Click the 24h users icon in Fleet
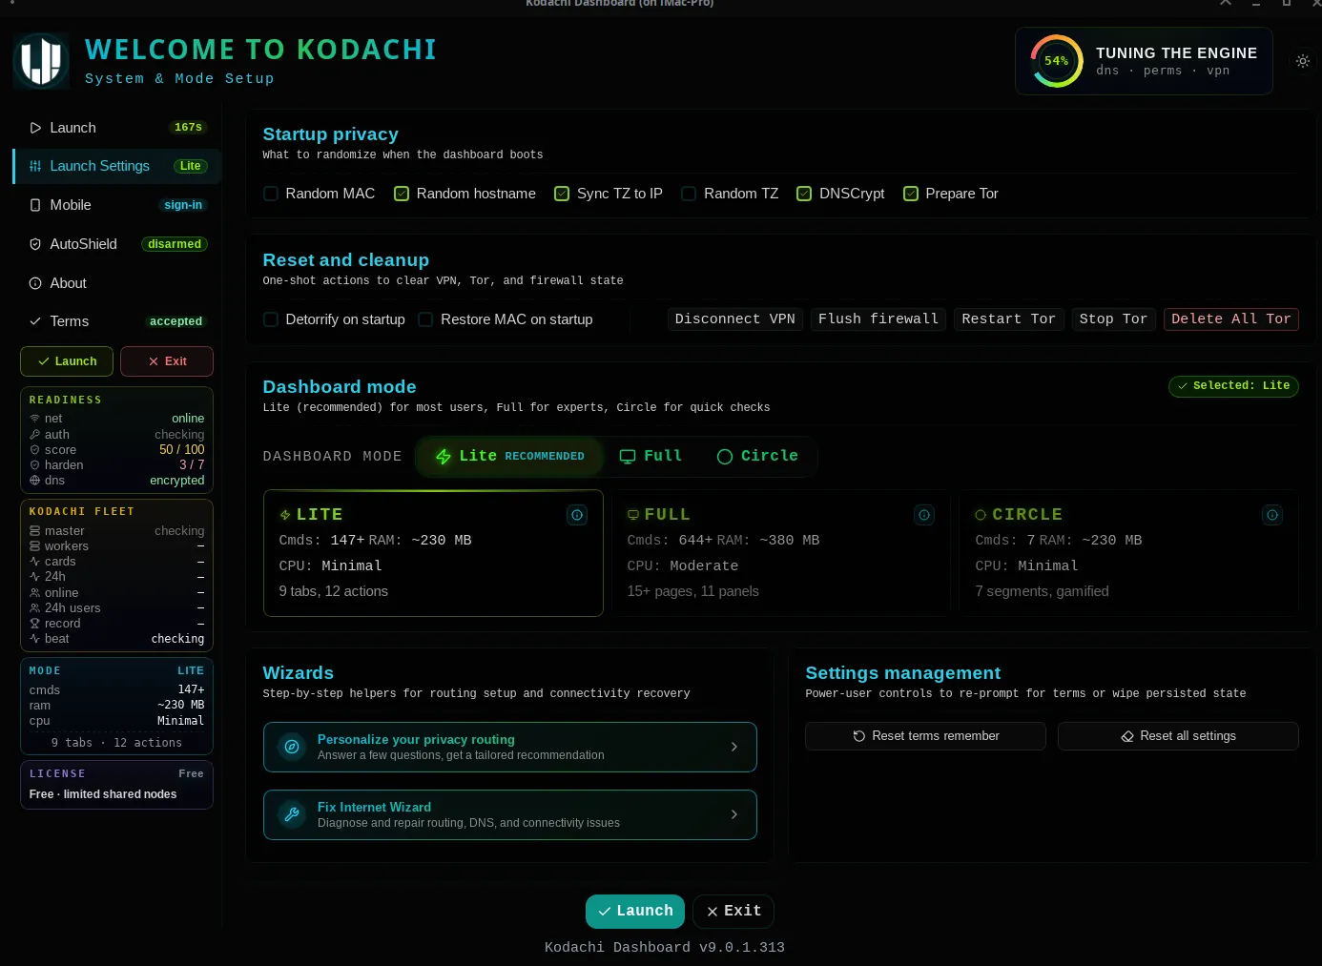Image resolution: width=1322 pixels, height=966 pixels. [x=35, y=608]
